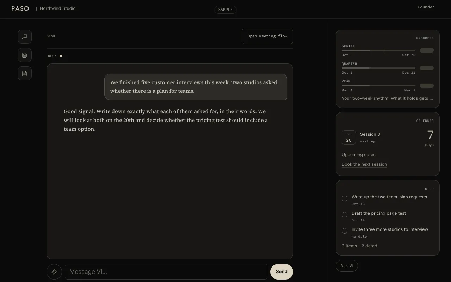This screenshot has height=282, width=451.
Task: Click the magnifier icon atop the sidebar
Action: (25, 37)
